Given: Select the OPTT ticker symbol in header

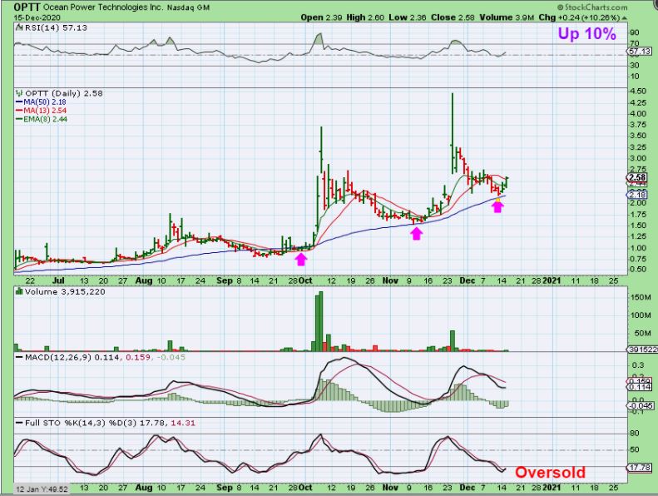Looking at the screenshot, I should click(27, 7).
